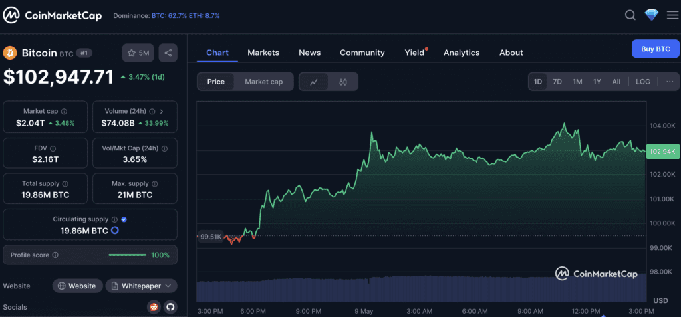The image size is (681, 317).
Task: Click the blue diamond rewards icon
Action: click(x=652, y=16)
